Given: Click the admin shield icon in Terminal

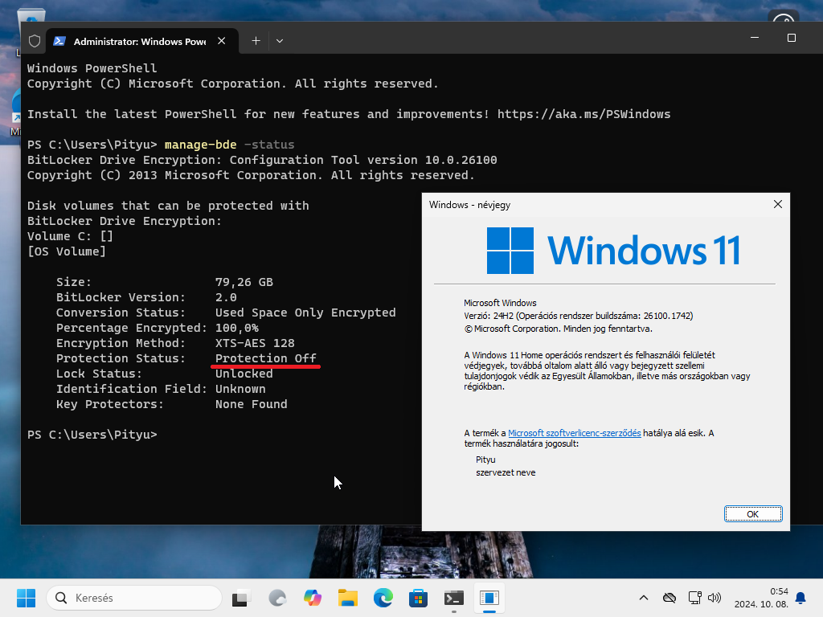Looking at the screenshot, I should click(35, 41).
